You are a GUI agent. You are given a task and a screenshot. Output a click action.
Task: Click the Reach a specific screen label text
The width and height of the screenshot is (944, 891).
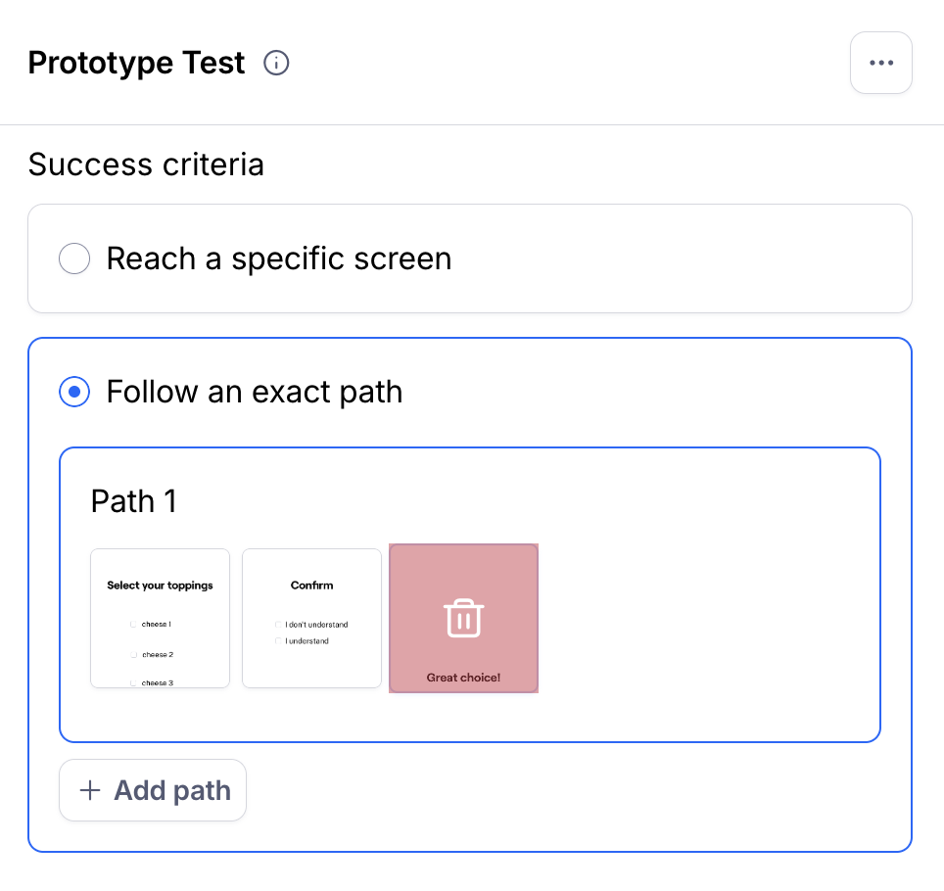coord(279,258)
